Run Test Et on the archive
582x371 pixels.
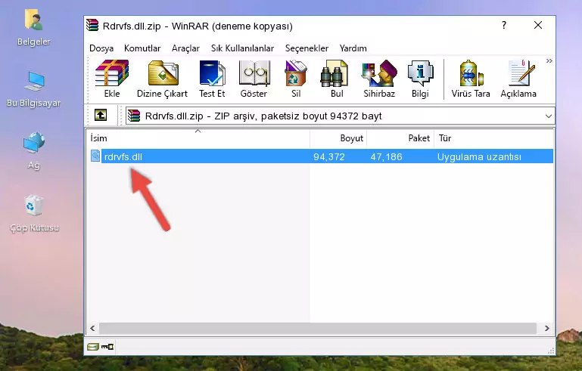(x=212, y=79)
